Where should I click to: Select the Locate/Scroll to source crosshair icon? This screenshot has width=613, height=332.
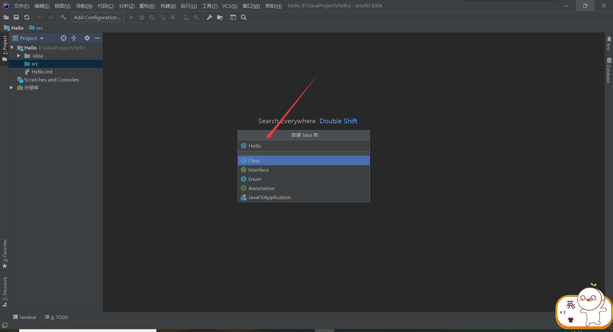point(63,38)
